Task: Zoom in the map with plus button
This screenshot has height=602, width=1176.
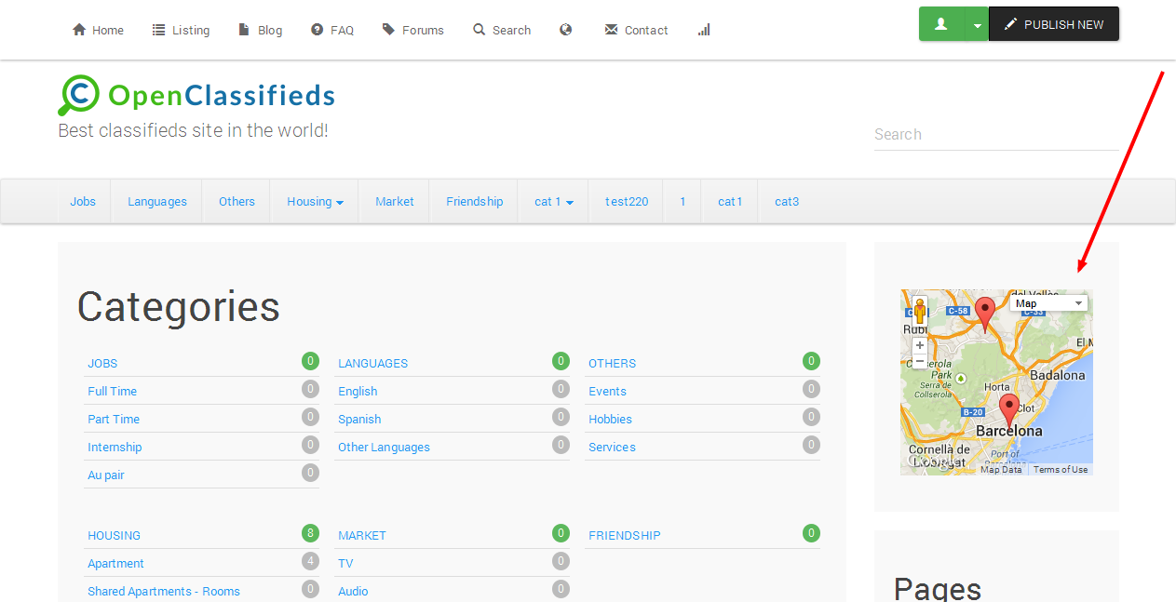Action: pyautogui.click(x=920, y=345)
